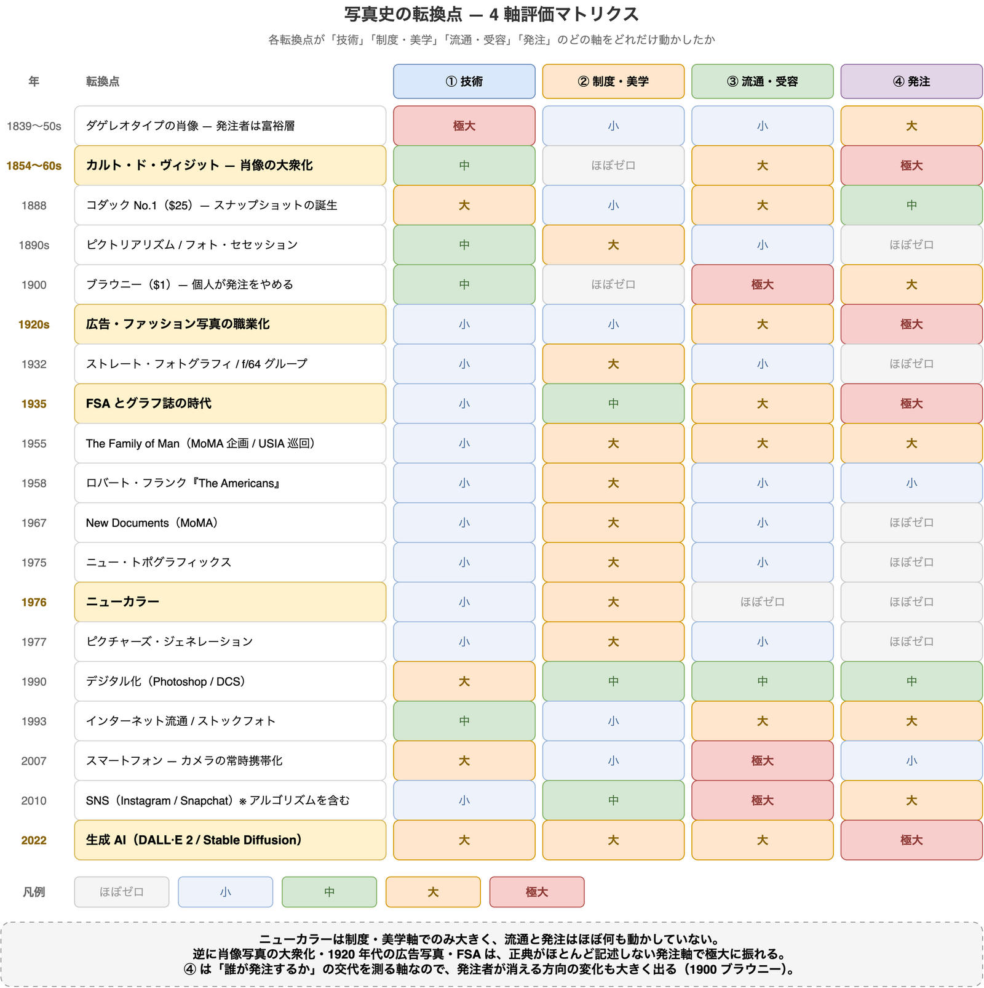Select row インターネット流通 / ストックフォト
This screenshot has height=988, width=984.
(230, 721)
